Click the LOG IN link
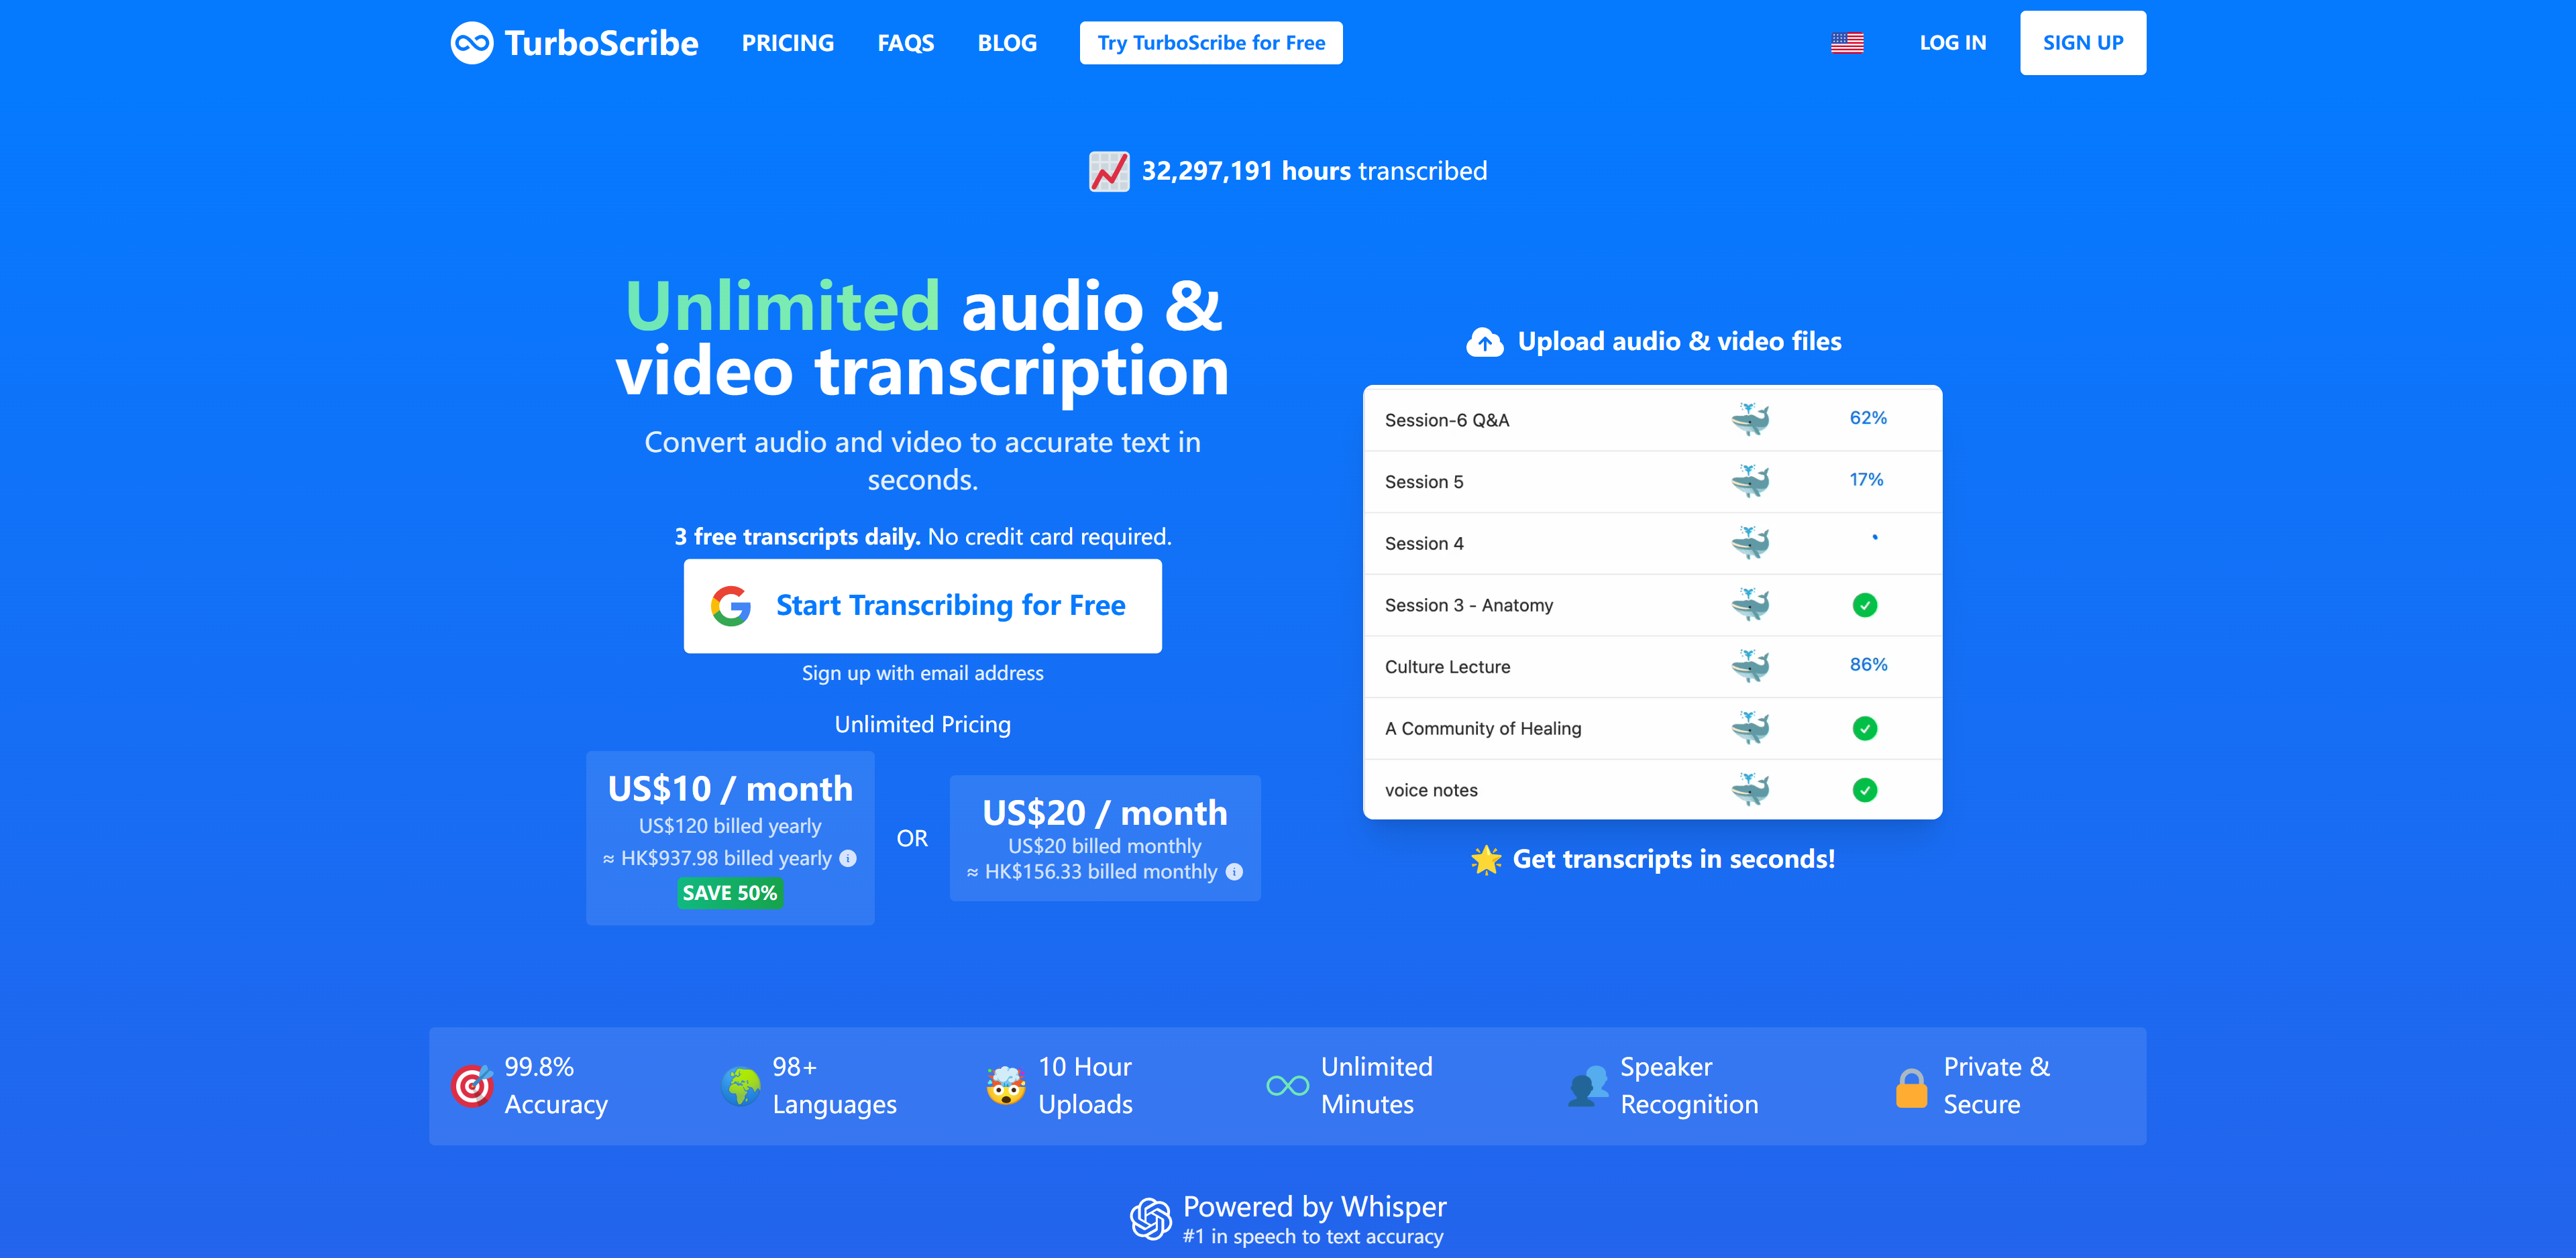 point(1952,43)
